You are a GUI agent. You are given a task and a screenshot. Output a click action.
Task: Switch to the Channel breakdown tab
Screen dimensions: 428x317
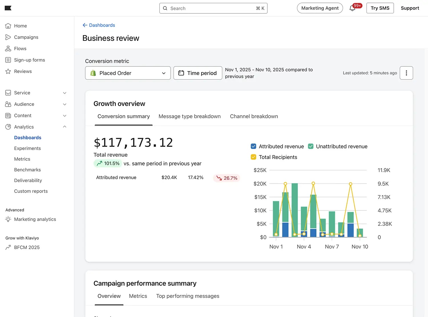(254, 116)
